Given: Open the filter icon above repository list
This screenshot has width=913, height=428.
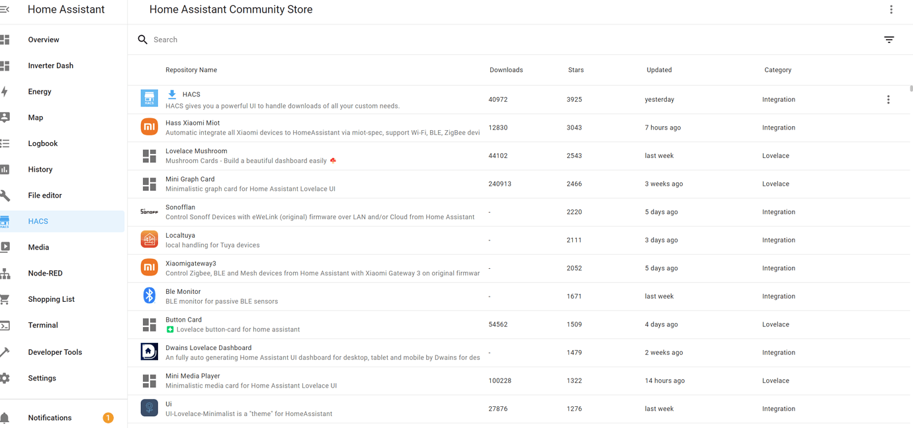Looking at the screenshot, I should pos(889,40).
